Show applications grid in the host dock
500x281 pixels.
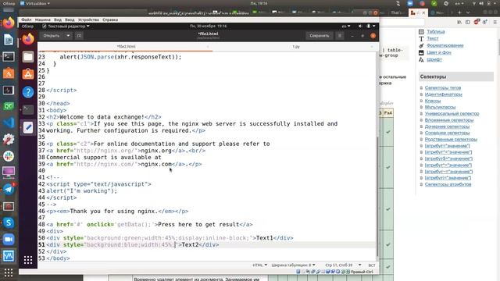[9, 272]
